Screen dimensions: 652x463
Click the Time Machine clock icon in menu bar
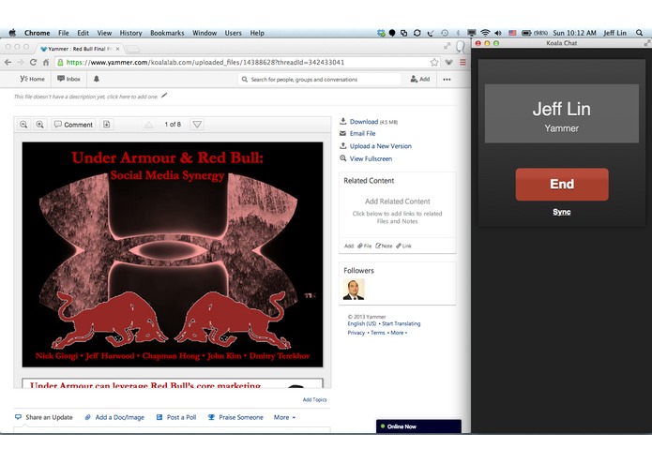445,33
